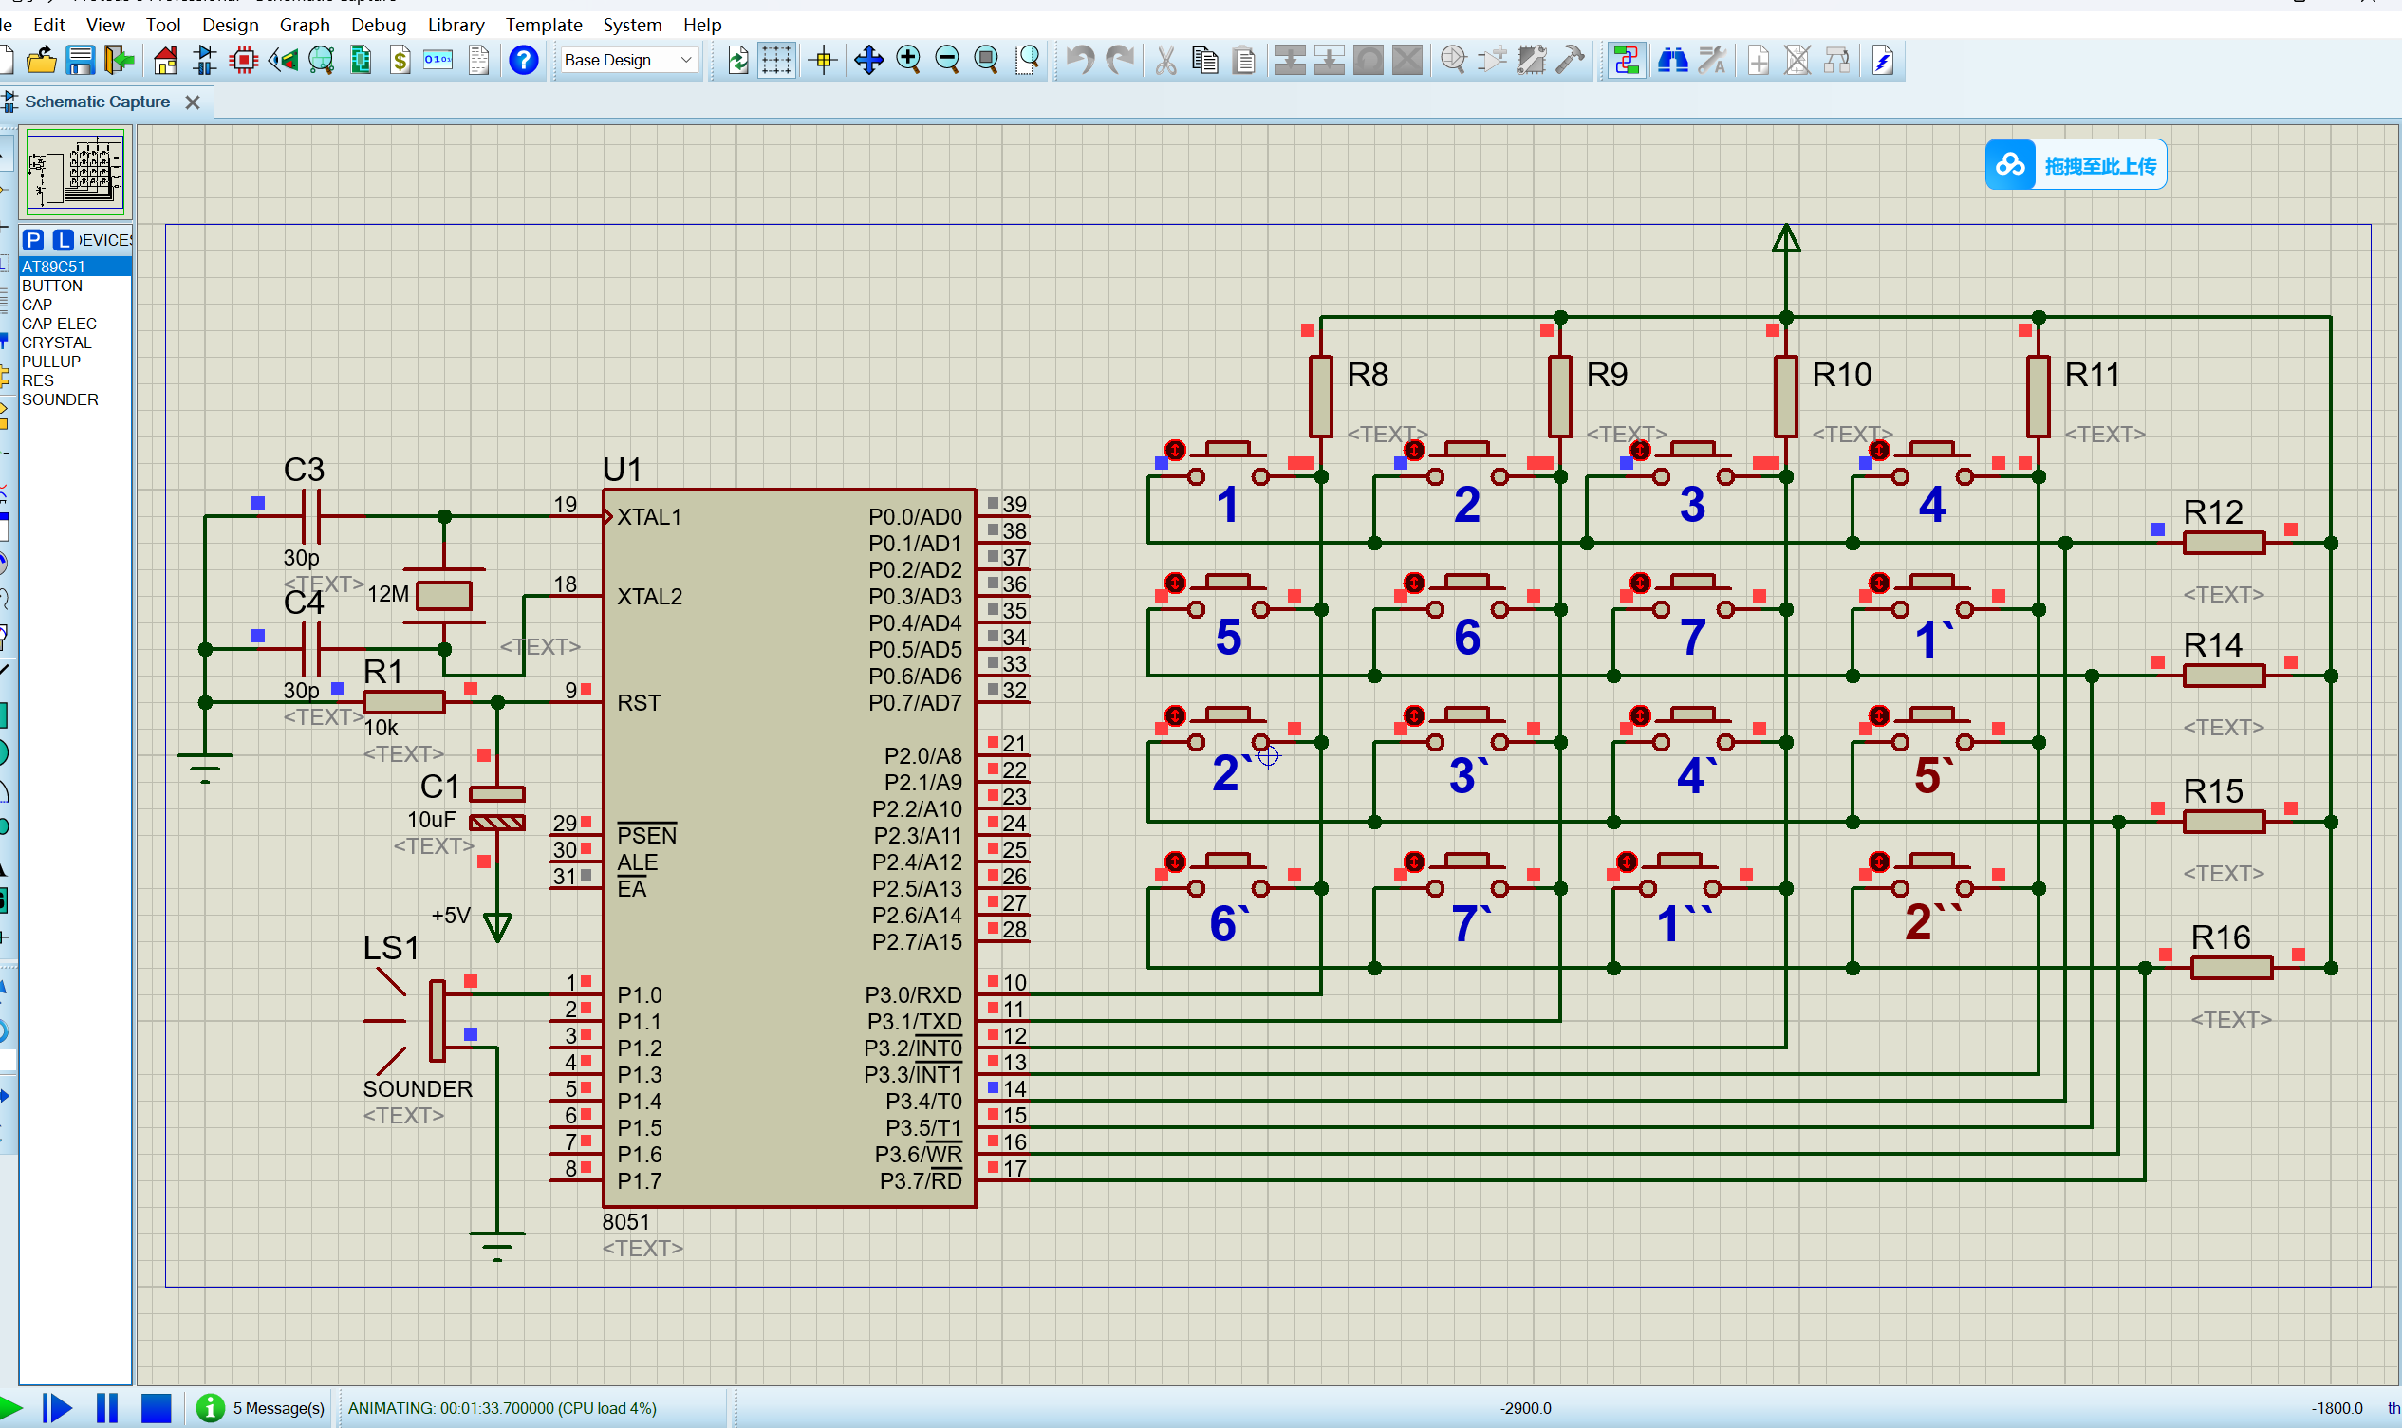Open the Search and Tag binoculars icon
Viewport: 2402px width, 1428px height.
pos(1672,61)
